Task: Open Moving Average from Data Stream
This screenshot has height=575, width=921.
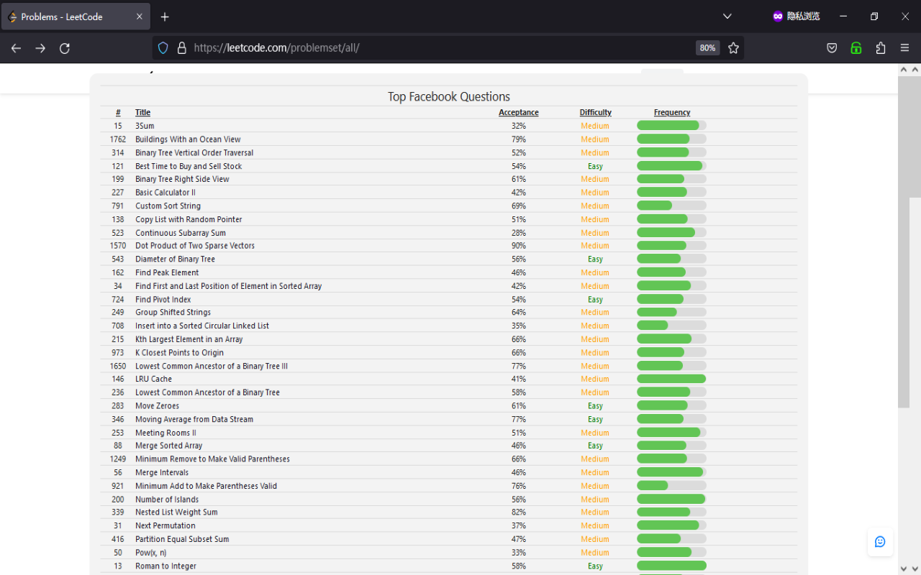Action: pos(194,419)
